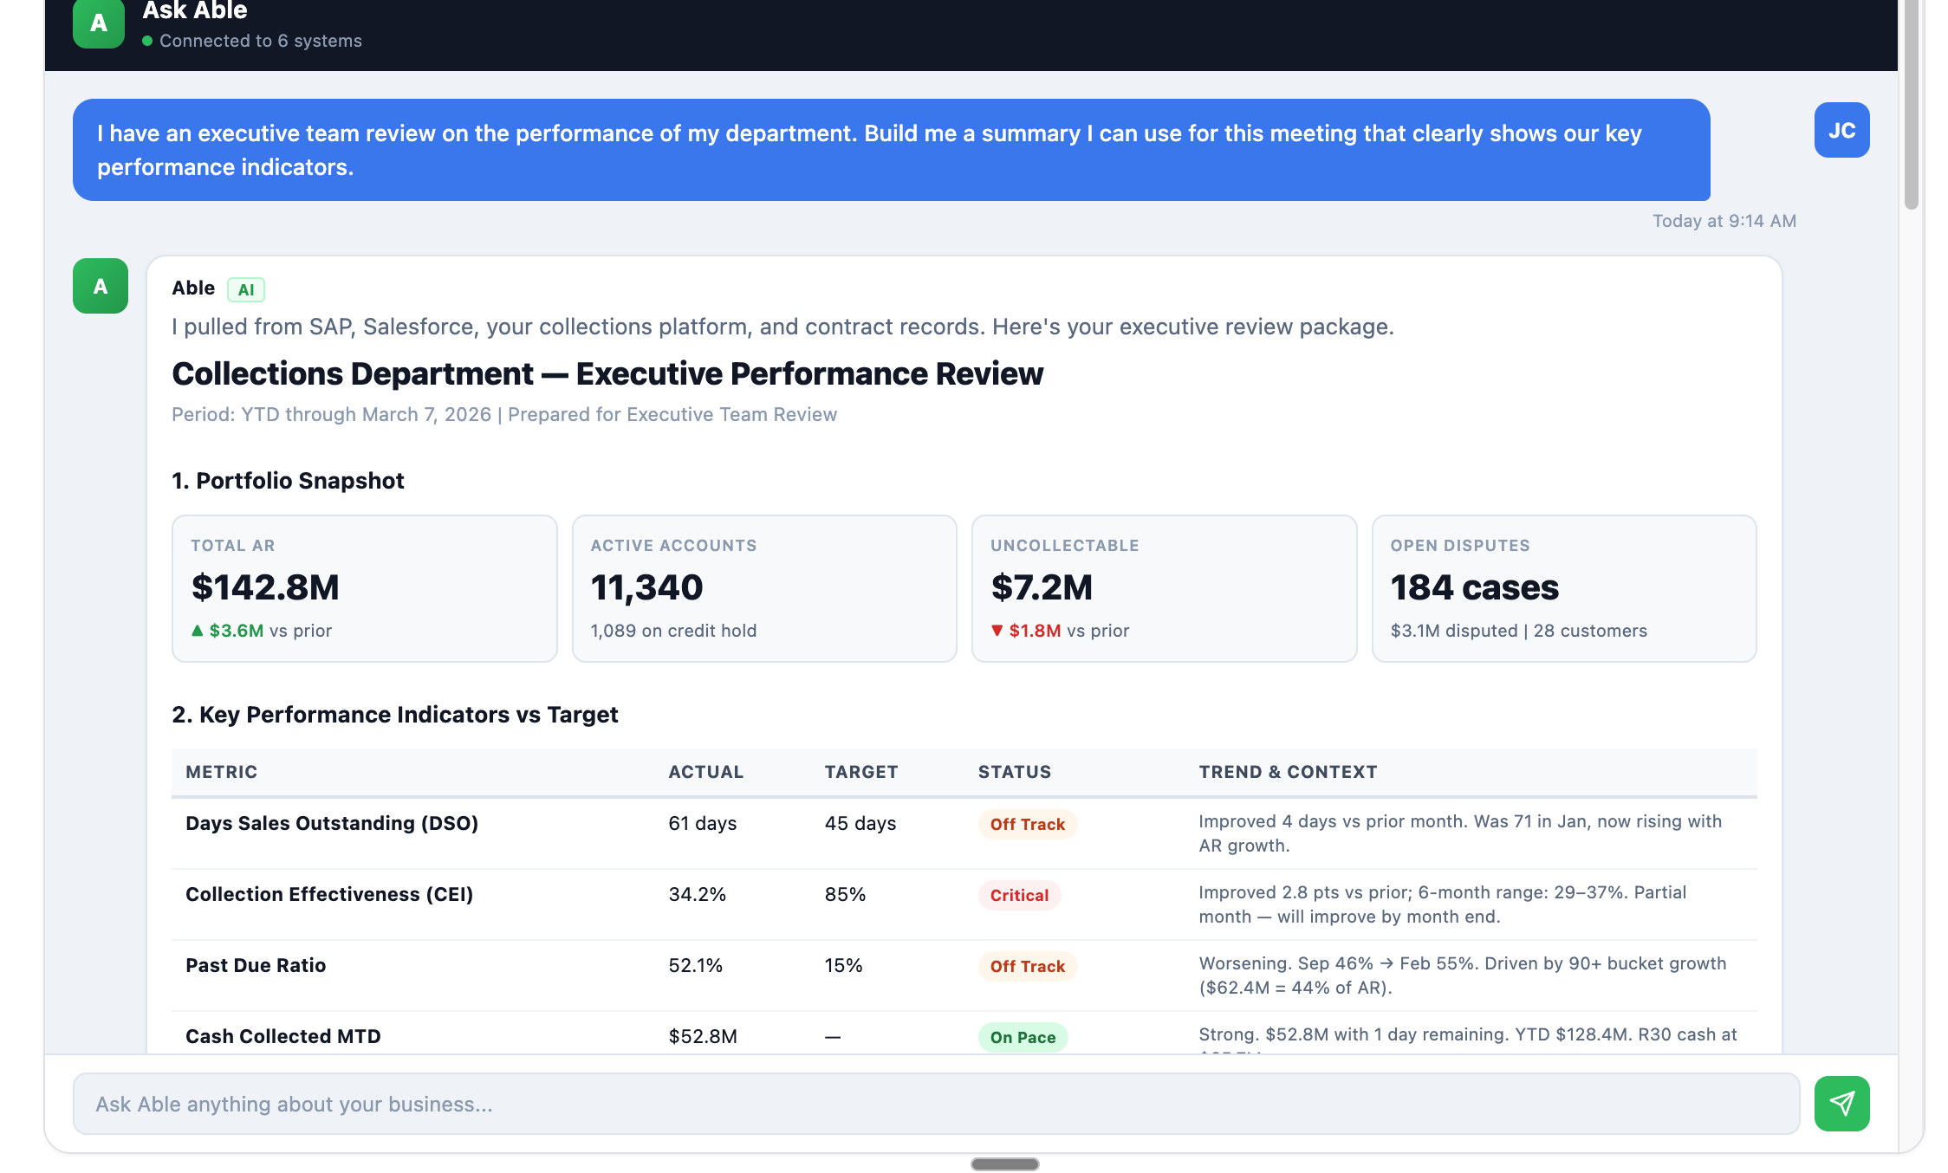Click the Able avatar in the header
The width and height of the screenshot is (1948, 1173).
click(98, 22)
